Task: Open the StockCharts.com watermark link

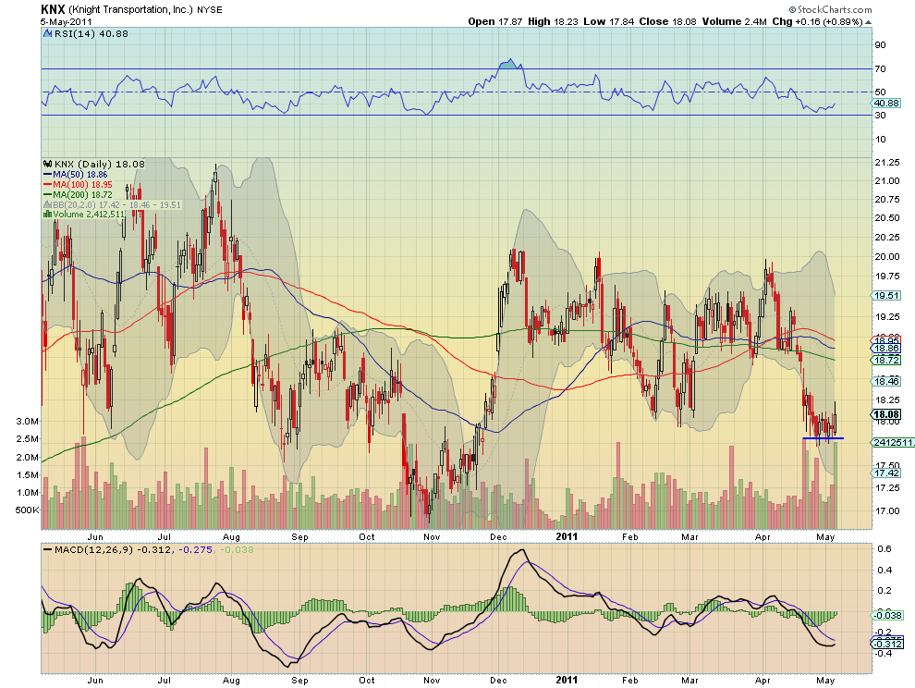Action: coord(835,9)
